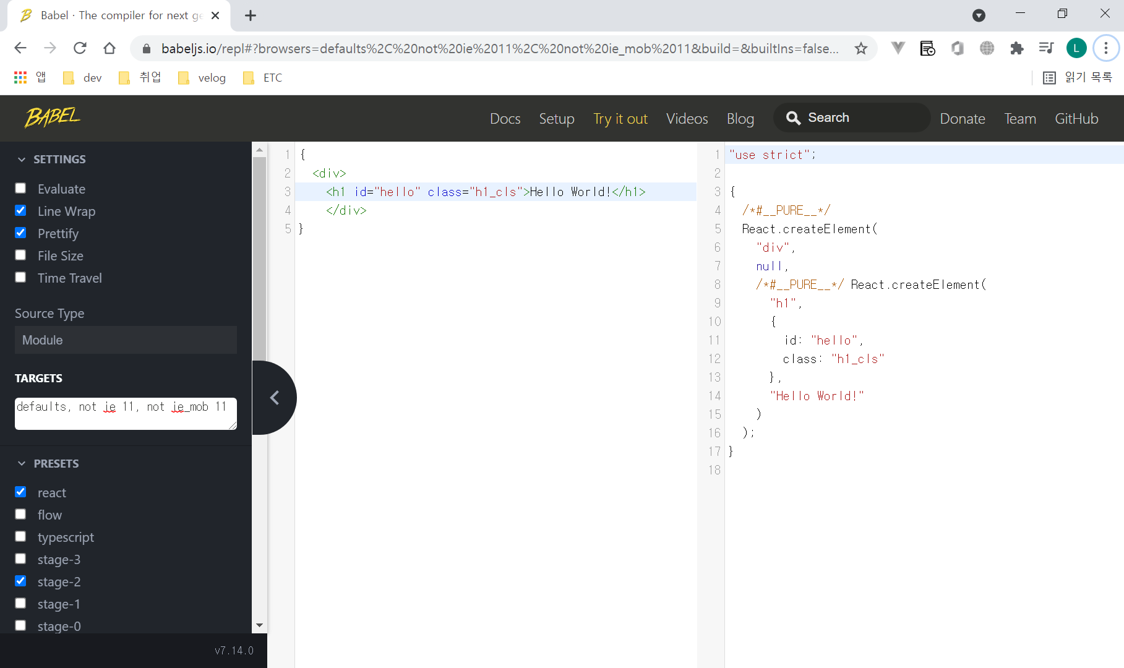Collapse the SETTINGS section
The width and height of the screenshot is (1124, 668).
click(21, 159)
